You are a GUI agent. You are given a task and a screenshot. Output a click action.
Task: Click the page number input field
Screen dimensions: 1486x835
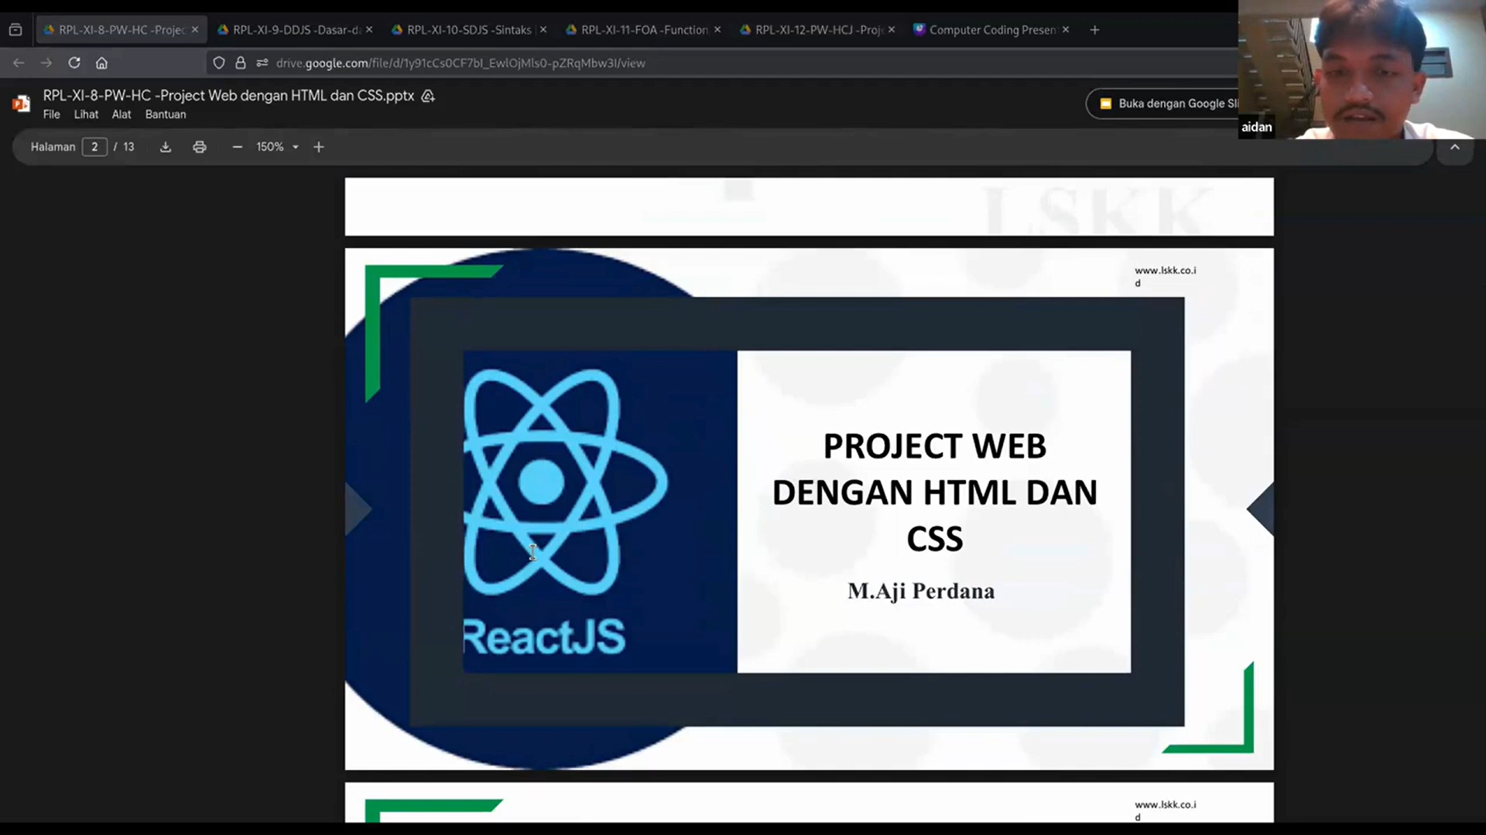tap(94, 147)
